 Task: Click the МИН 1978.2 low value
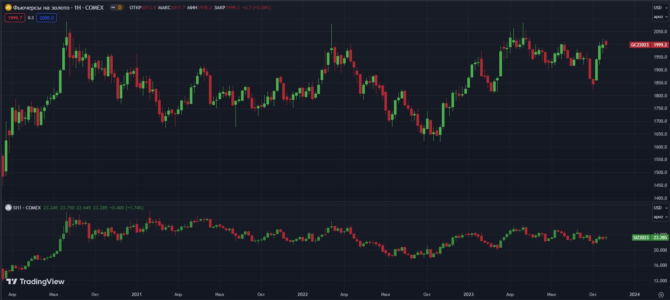pyautogui.click(x=199, y=7)
